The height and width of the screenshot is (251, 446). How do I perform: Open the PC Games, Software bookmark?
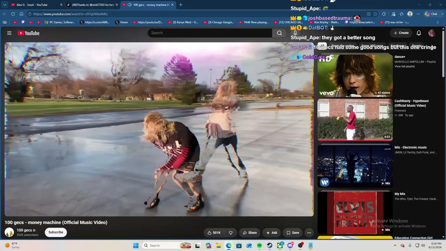point(60,22)
